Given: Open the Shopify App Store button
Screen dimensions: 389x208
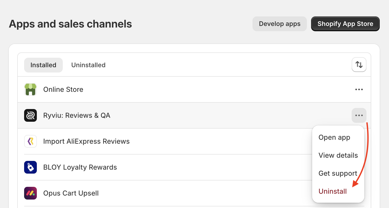Looking at the screenshot, I should pyautogui.click(x=345, y=24).
